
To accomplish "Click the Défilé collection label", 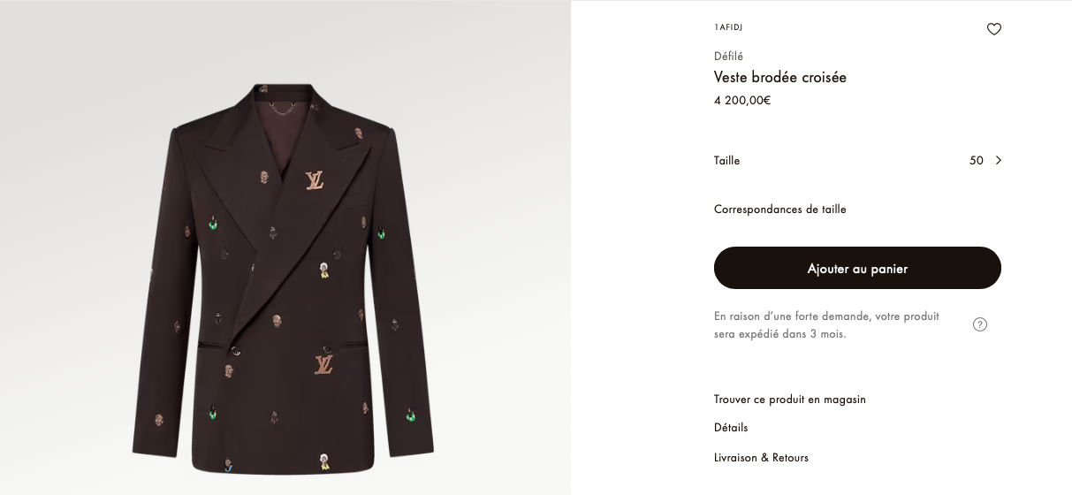I will pos(728,57).
